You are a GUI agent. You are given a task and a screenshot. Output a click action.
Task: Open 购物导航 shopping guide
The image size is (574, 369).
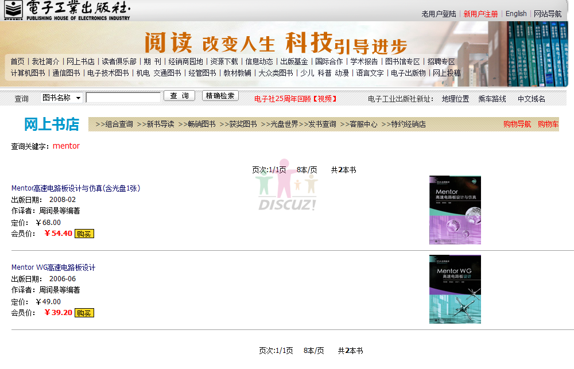517,124
